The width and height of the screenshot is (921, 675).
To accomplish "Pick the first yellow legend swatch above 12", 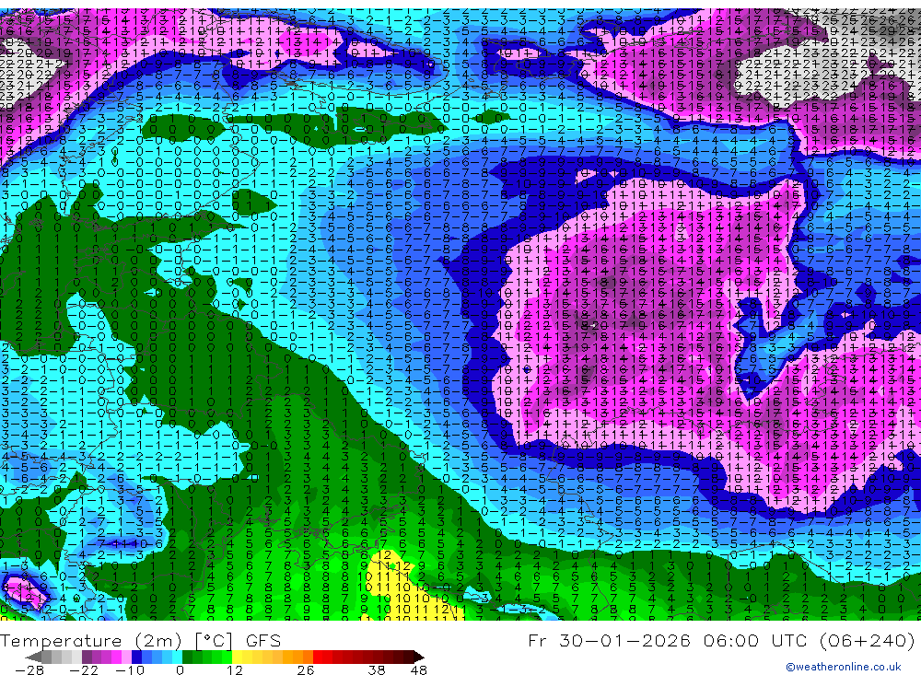I will pos(238,657).
